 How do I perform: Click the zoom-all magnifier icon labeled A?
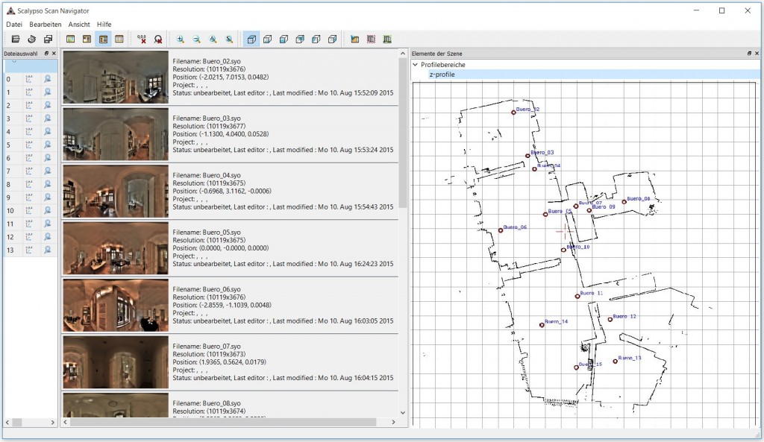213,40
